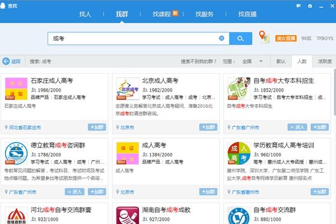Join the 1384/2000 成人高考 group
Screen dimensions: 336x224
click(208, 192)
